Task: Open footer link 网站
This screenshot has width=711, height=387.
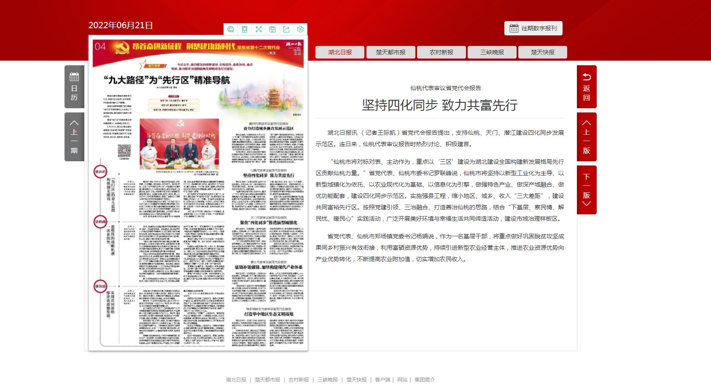Action: (x=402, y=380)
